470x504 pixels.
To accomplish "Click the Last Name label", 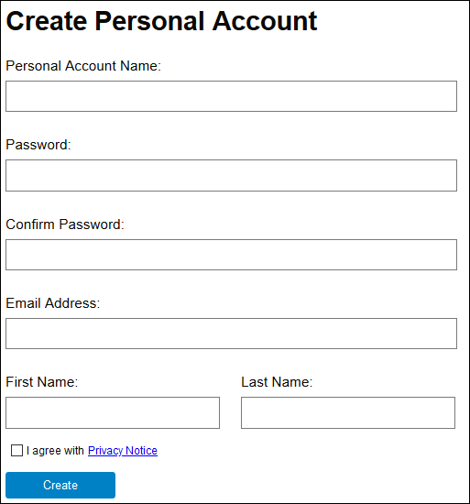I will coord(277,382).
